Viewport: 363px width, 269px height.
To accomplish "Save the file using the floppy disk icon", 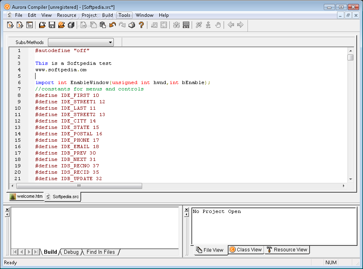I will (x=52, y=25).
